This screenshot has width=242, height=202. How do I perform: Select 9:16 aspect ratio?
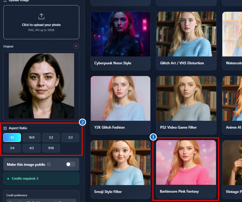[51, 148]
